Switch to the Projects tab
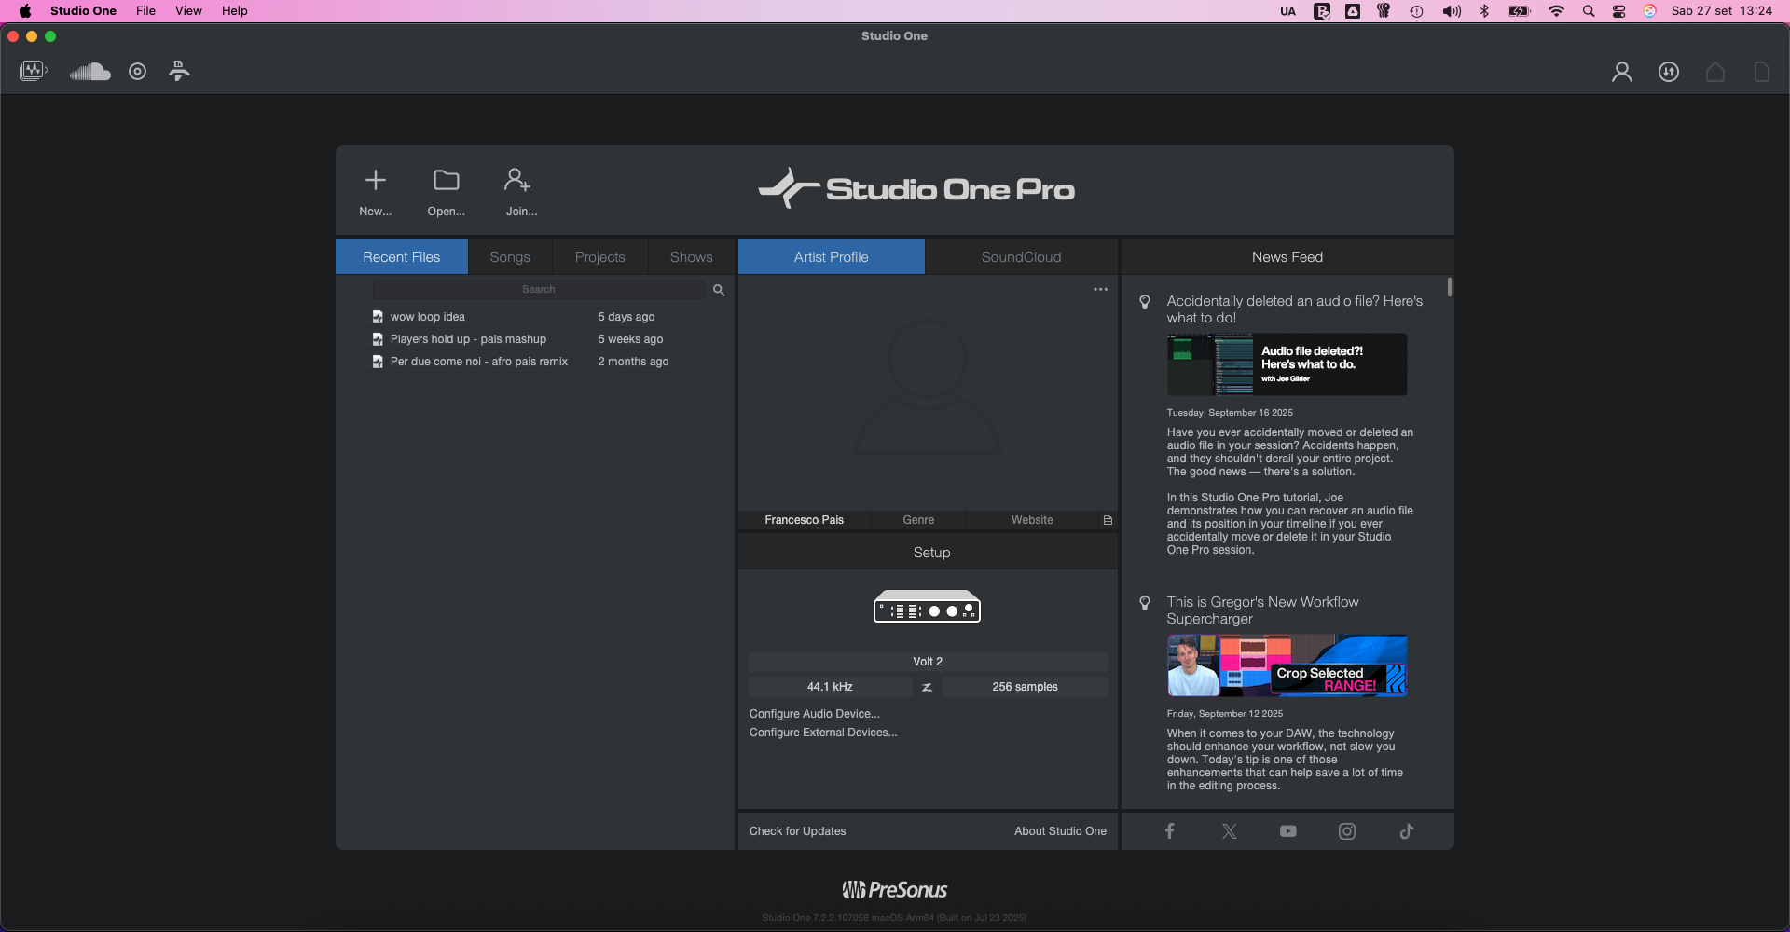This screenshot has height=932, width=1790. click(599, 257)
